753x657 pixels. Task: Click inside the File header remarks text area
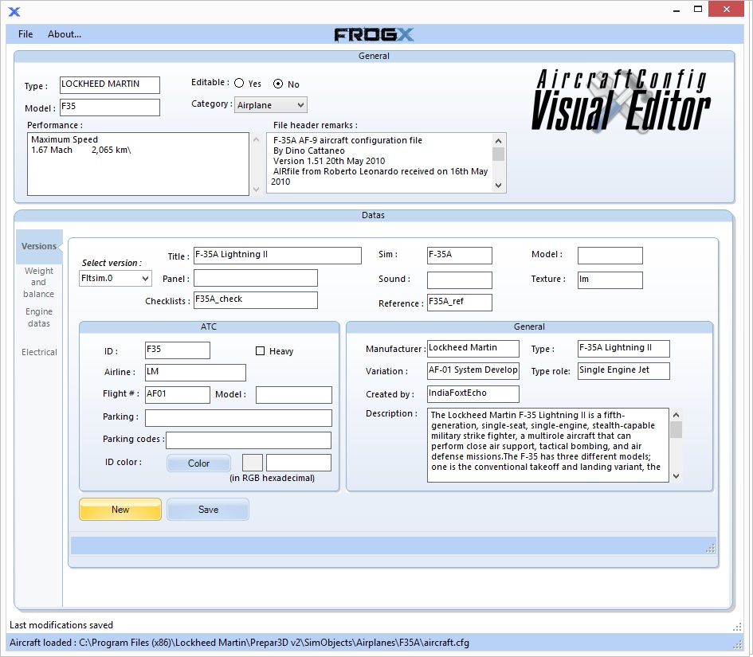pyautogui.click(x=379, y=162)
